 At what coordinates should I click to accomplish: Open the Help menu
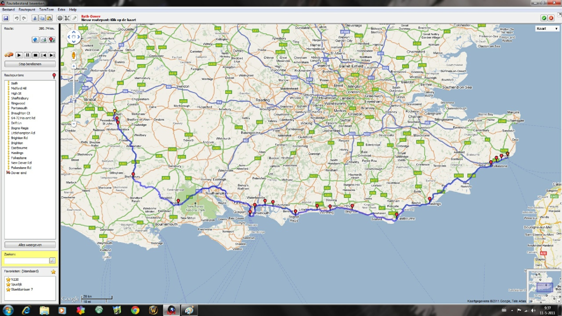[x=73, y=10]
